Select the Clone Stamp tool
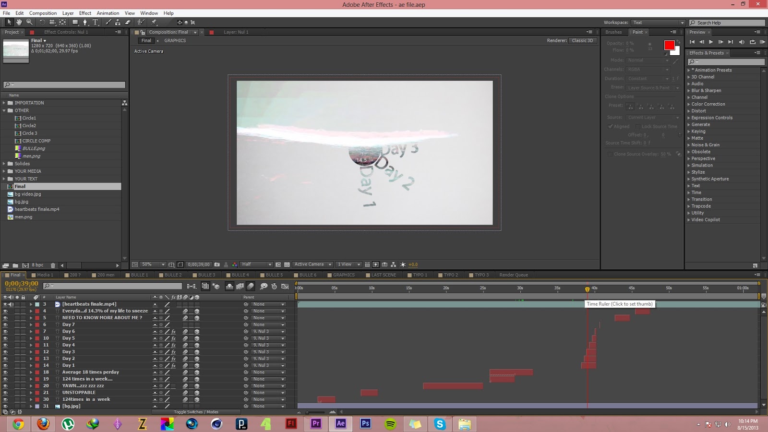 [118, 22]
